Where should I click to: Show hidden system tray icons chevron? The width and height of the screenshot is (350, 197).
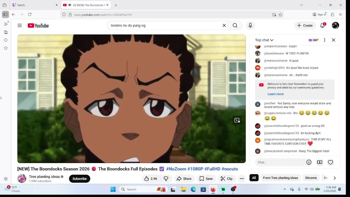coord(285,189)
